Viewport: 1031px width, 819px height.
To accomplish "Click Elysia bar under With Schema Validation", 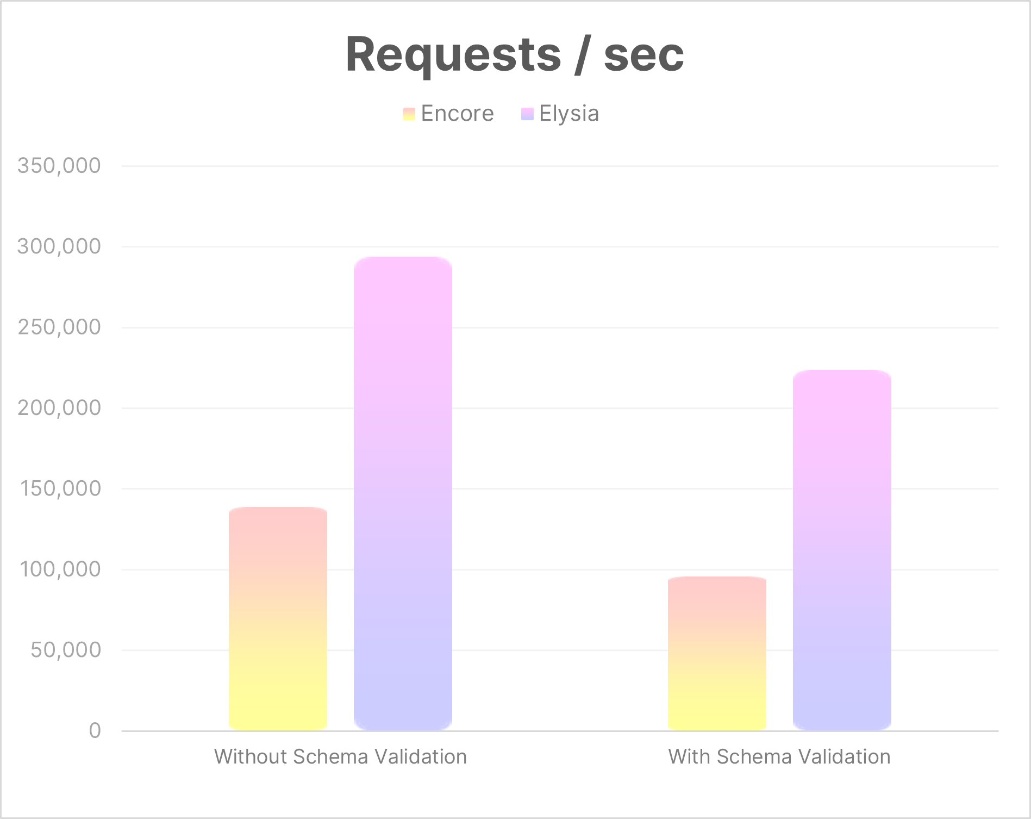I will (x=842, y=550).
